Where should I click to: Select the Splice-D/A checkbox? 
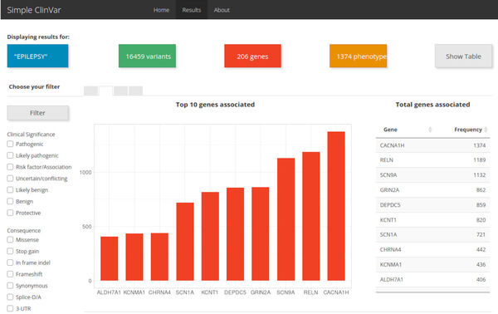(10, 297)
